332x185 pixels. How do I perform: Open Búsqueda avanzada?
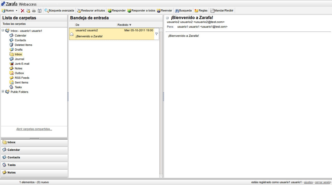pos(59,11)
